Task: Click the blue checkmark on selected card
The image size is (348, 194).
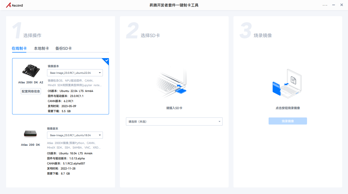Action: pyautogui.click(x=106, y=61)
